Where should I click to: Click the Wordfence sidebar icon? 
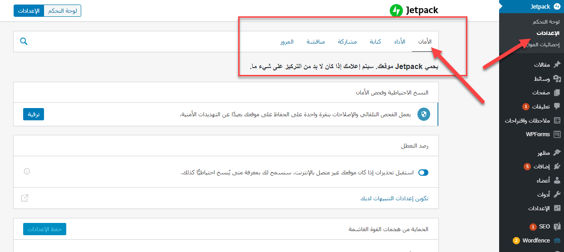pos(557,241)
